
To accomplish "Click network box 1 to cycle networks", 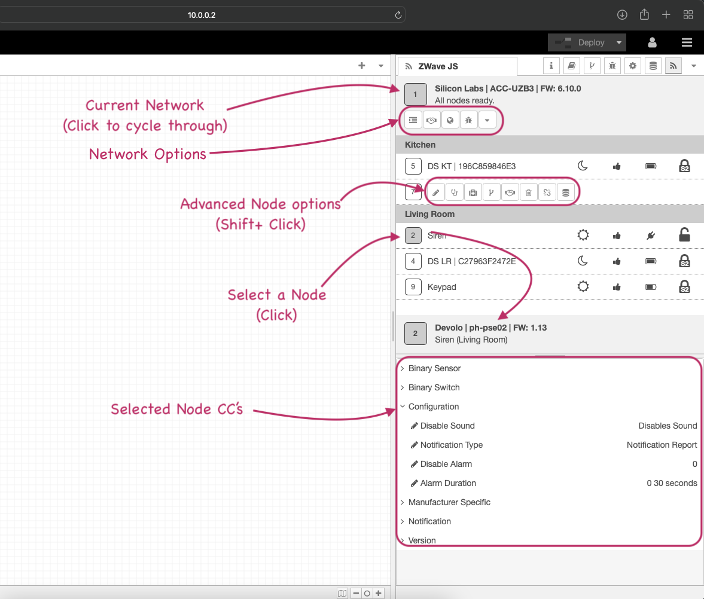I will (x=415, y=94).
